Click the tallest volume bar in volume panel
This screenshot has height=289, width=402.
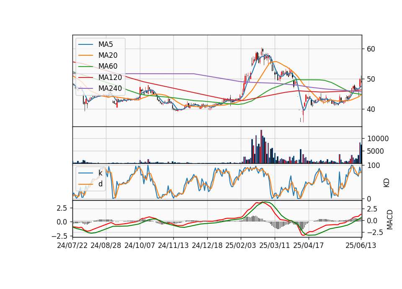(261, 147)
